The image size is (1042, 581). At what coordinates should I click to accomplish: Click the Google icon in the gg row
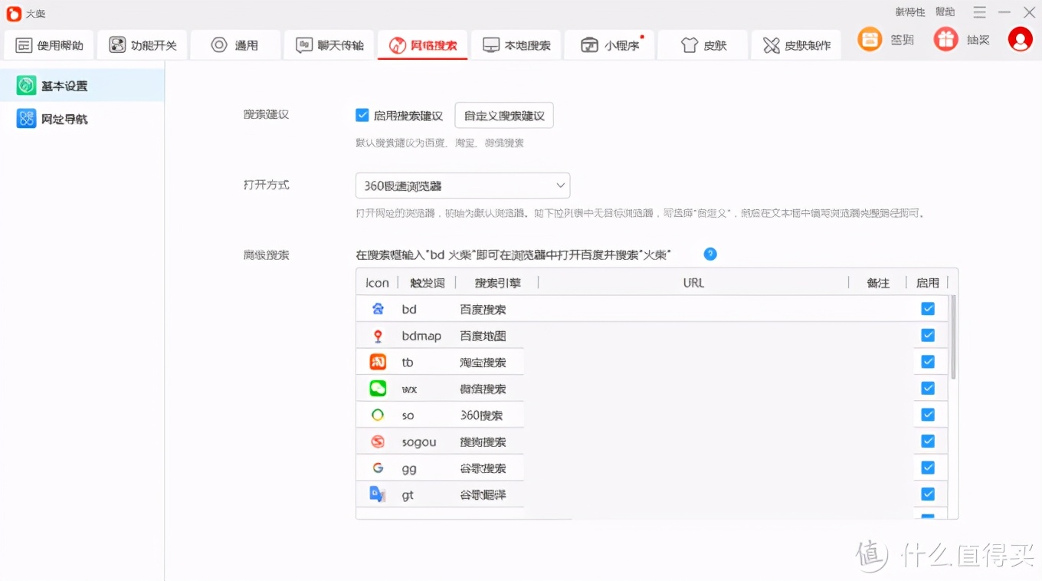[378, 468]
